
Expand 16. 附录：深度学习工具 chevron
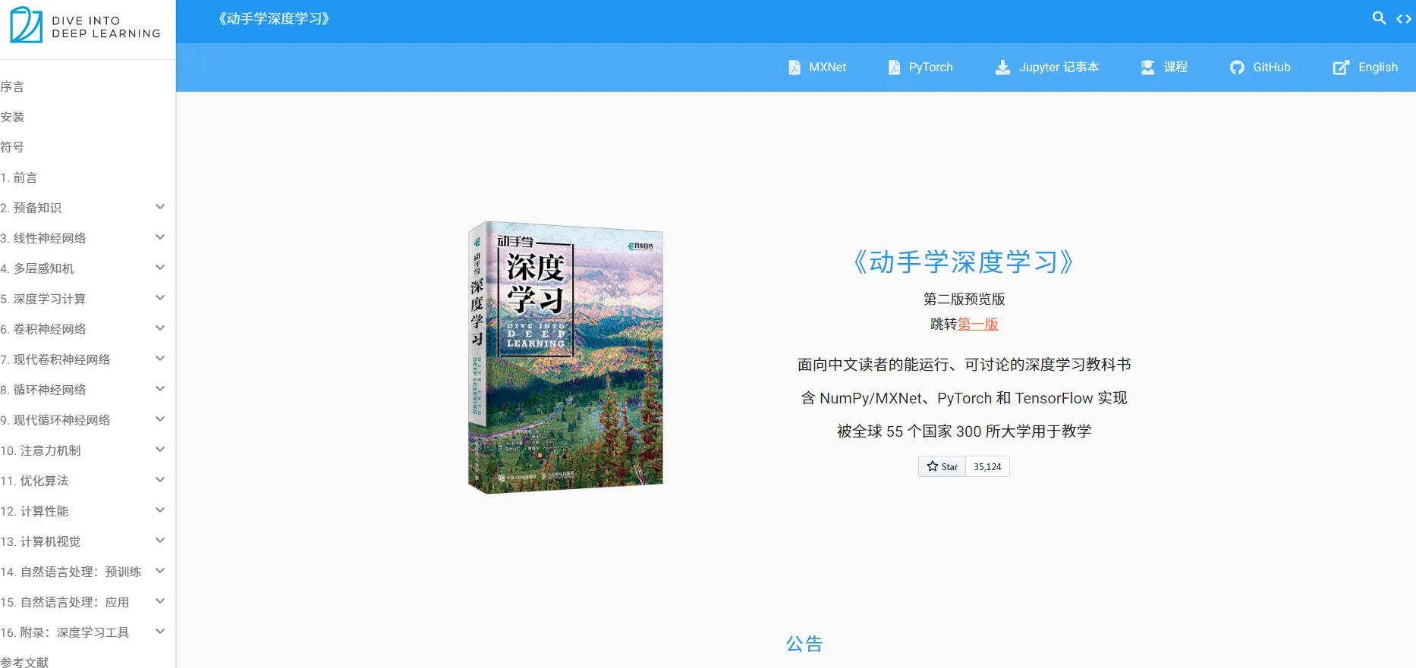pos(160,632)
